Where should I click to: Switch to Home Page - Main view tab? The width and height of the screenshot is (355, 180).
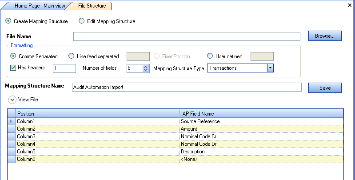coord(37,6)
